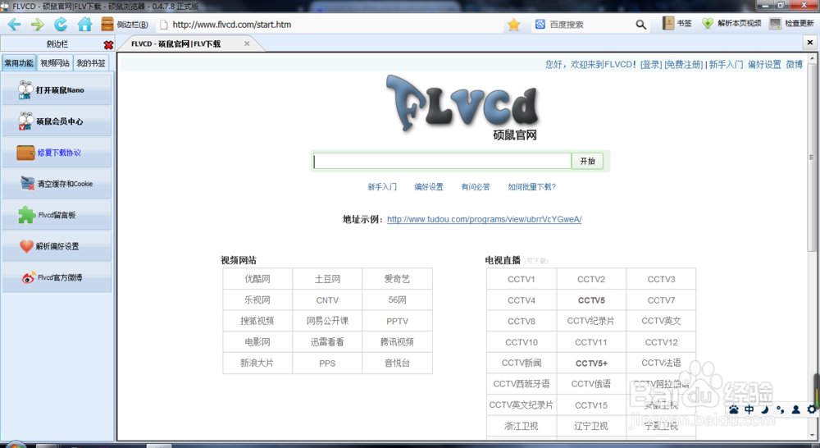Select the 常用功能 sidebar tab

coord(19,63)
